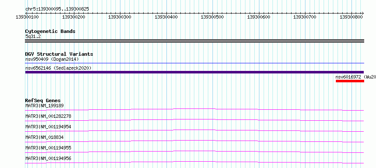
Task: Click ruler position 139300700
Action: (x=305, y=17)
